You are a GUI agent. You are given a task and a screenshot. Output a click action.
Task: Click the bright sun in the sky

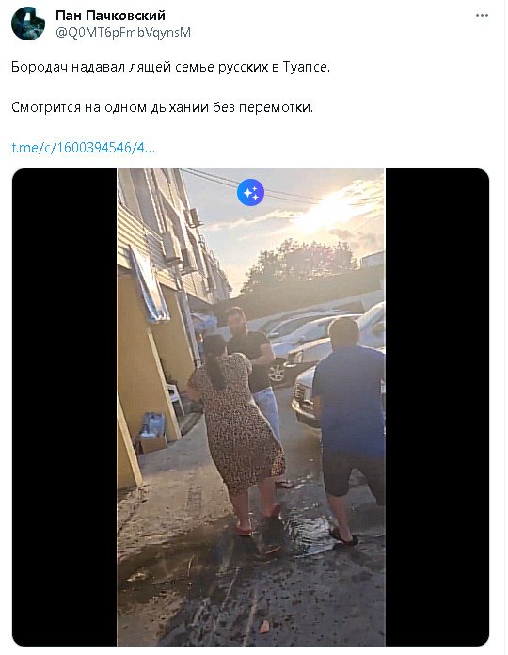(327, 211)
